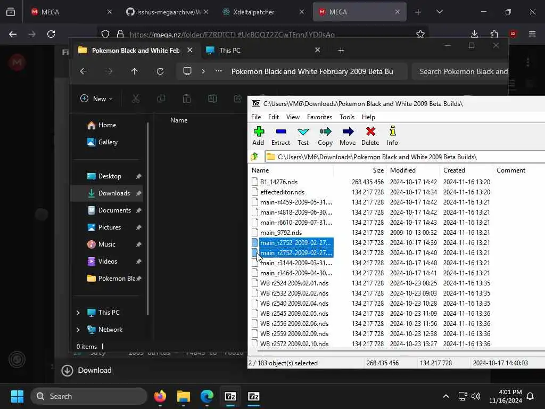Screen dimensions: 545x409
Task: Open the 7-Zip View menu
Action: (x=293, y=117)
